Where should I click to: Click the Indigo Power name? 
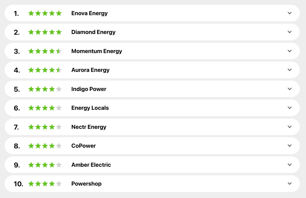pyautogui.click(x=89, y=89)
